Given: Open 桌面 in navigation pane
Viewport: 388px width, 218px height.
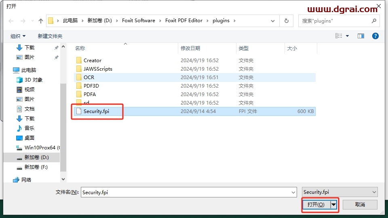Looking at the screenshot, I should [x=30, y=138].
